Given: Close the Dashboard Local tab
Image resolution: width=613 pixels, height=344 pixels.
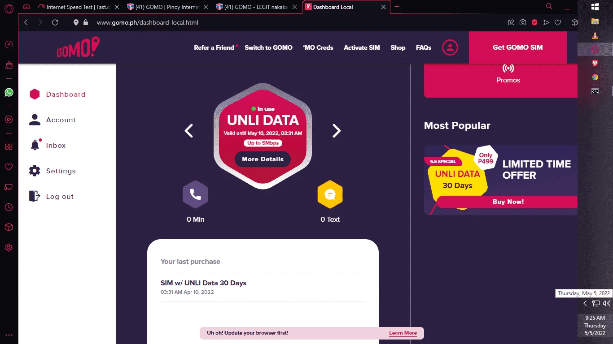Looking at the screenshot, I should point(384,7).
